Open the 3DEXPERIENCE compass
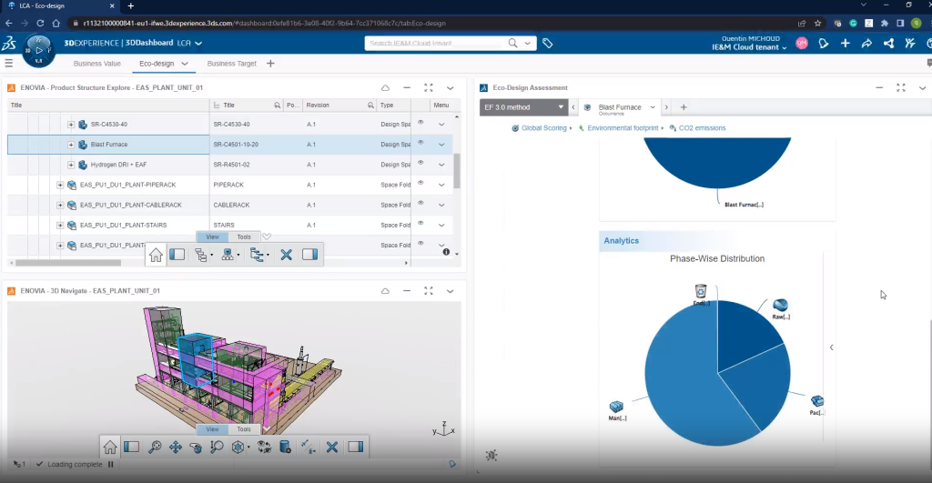The height and width of the screenshot is (483, 932). [38, 51]
